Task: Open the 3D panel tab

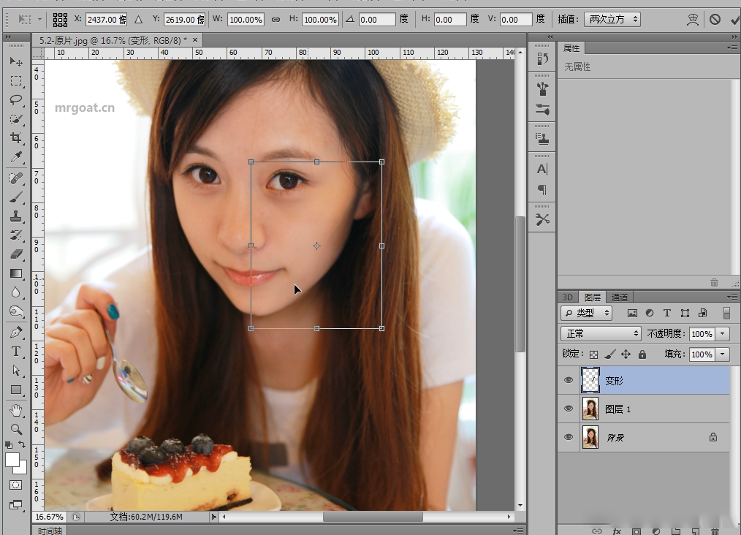Action: point(567,297)
